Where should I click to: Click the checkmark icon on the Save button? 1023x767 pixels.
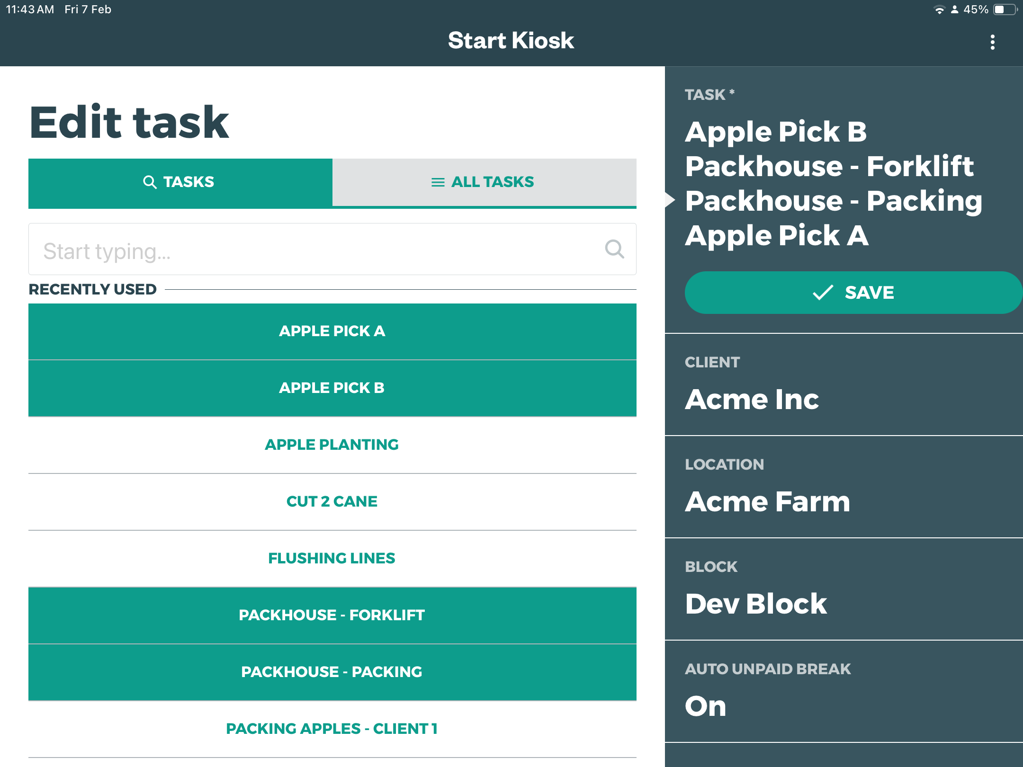823,293
